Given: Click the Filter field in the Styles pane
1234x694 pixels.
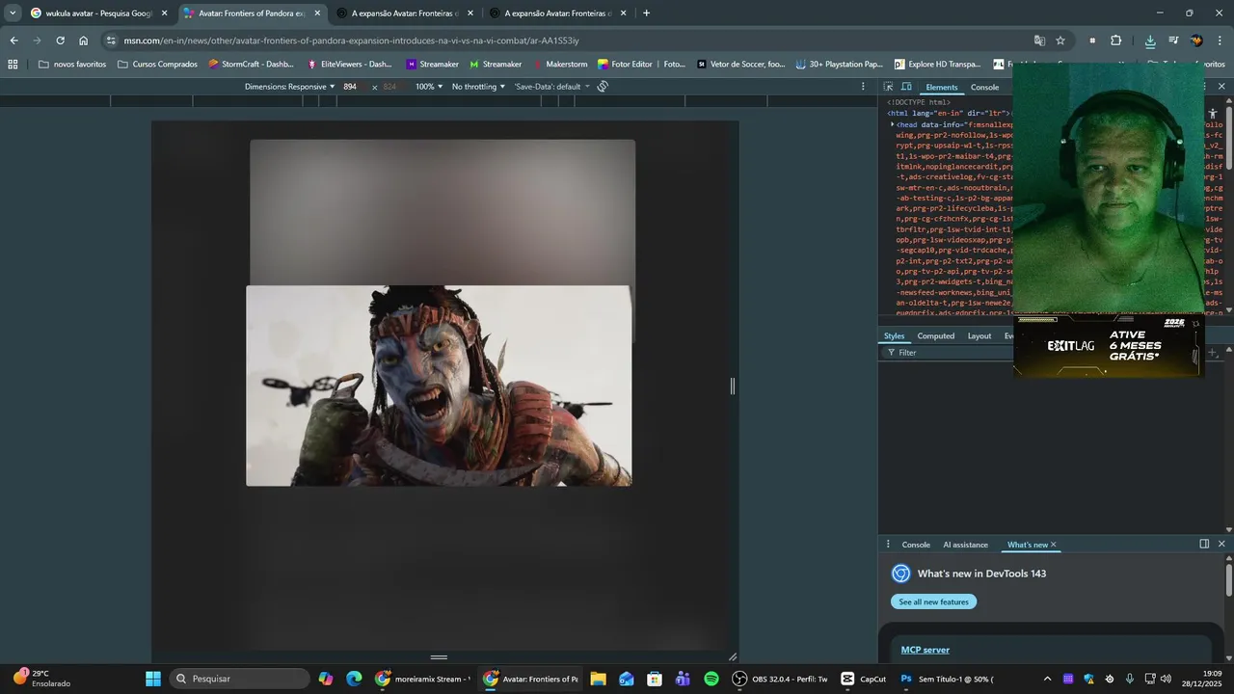Looking at the screenshot, I should coord(950,353).
